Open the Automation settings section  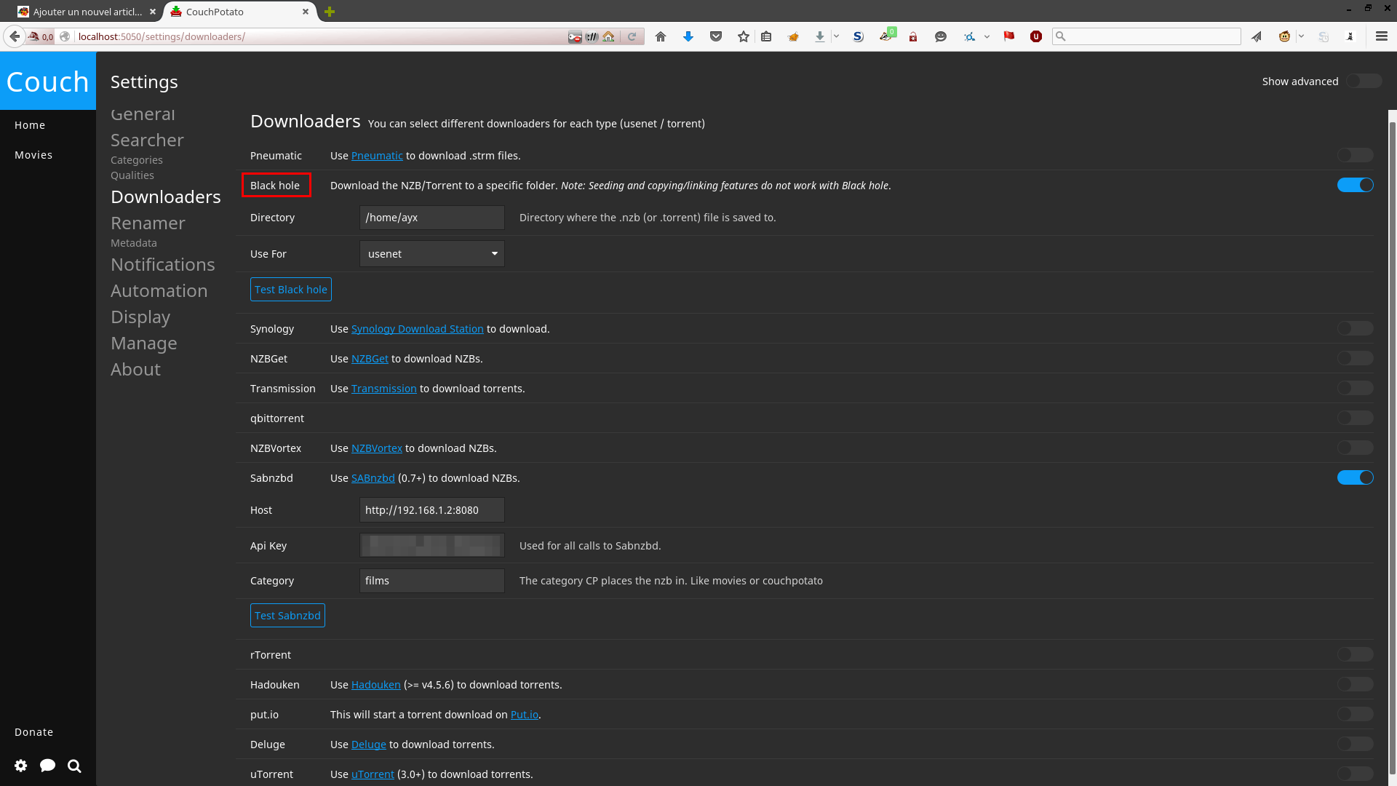pos(159,290)
